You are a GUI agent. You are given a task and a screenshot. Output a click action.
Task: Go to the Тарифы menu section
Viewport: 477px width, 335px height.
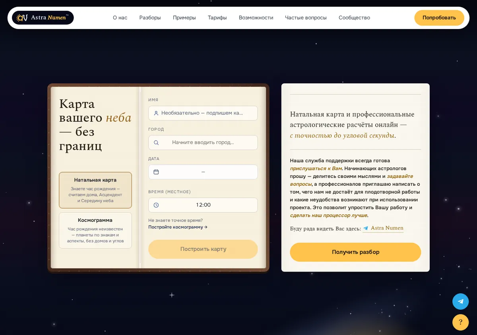(x=217, y=17)
